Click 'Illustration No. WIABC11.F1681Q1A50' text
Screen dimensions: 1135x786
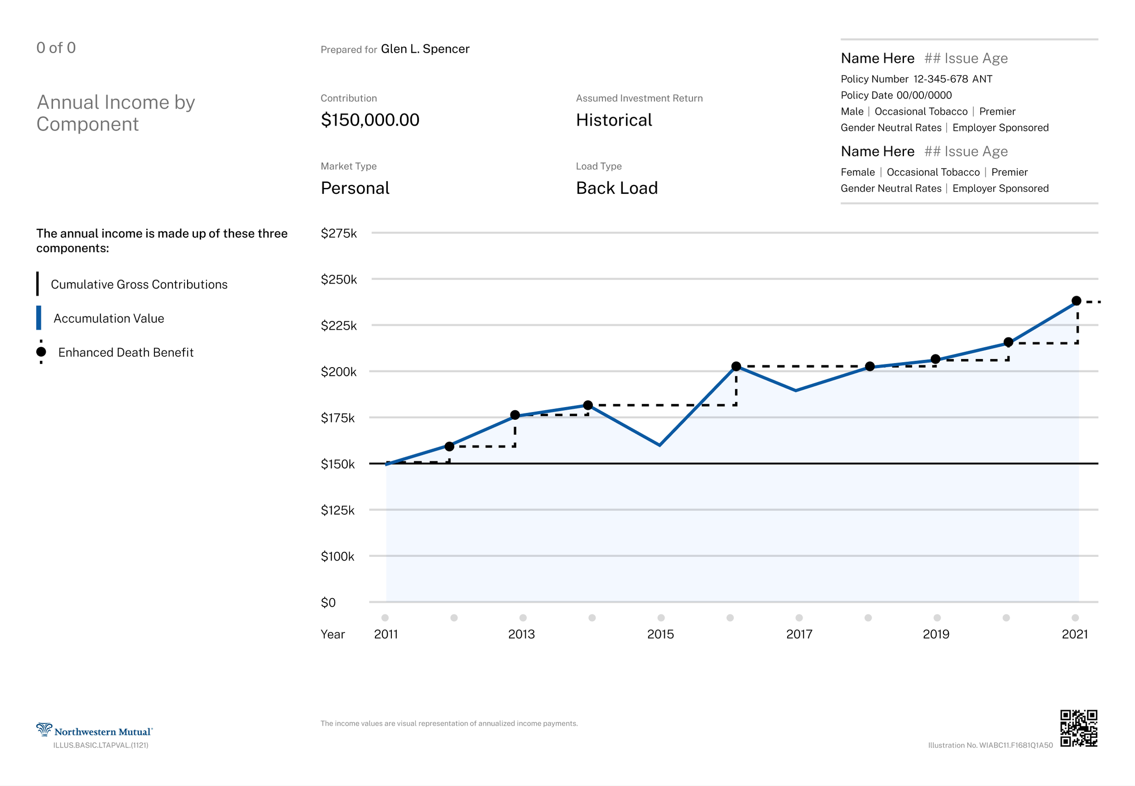tap(990, 745)
